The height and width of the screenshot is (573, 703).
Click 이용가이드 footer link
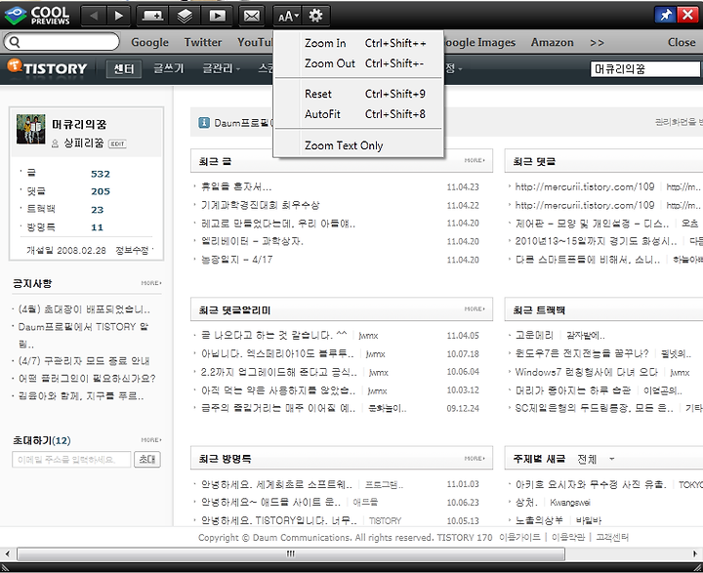(x=519, y=538)
